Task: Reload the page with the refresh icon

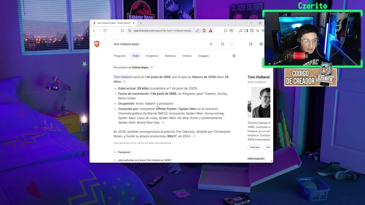Action: [105, 30]
